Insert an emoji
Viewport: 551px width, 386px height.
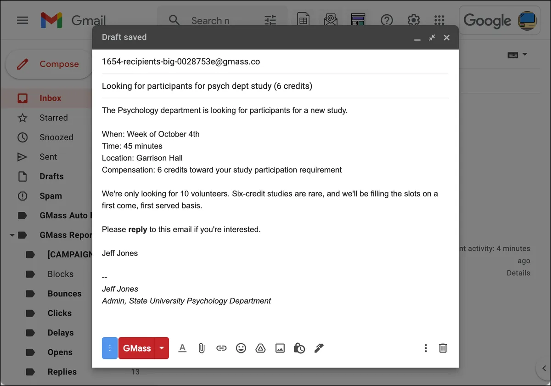[x=241, y=348]
